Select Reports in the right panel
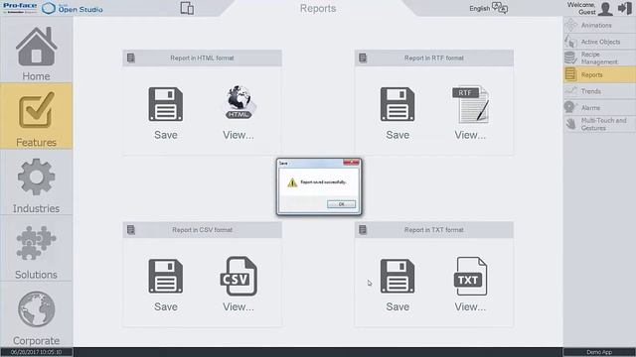This screenshot has height=357, width=636. 599,75
